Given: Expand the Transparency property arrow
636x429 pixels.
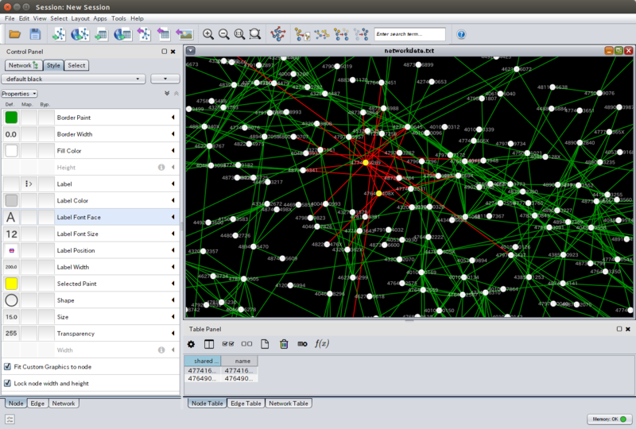Looking at the screenshot, I should pos(173,334).
